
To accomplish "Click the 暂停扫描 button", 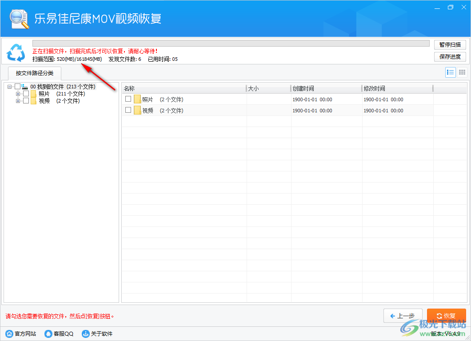I will 450,45.
